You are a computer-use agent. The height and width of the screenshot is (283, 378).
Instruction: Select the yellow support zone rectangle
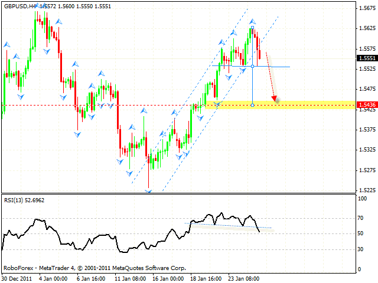[x=280, y=105]
